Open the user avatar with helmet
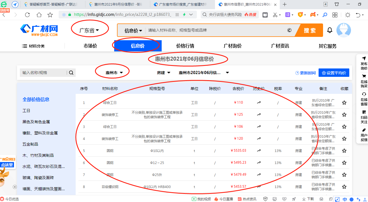Image resolution: width=368 pixels, height=202 pixels. 344,30
